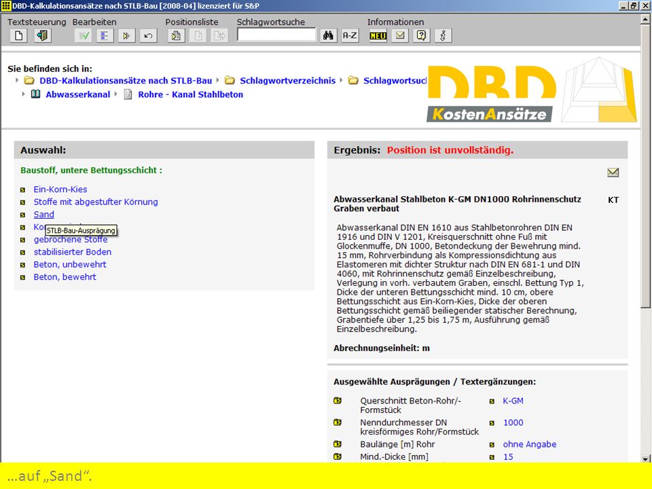The image size is (652, 489).
Task: Click the folder icon before Schlagwortverzeichnis
Action: (230, 80)
